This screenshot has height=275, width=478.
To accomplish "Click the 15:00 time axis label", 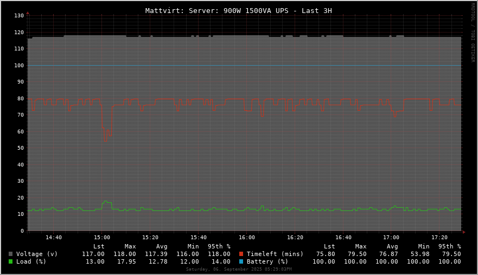I will 102,238.
